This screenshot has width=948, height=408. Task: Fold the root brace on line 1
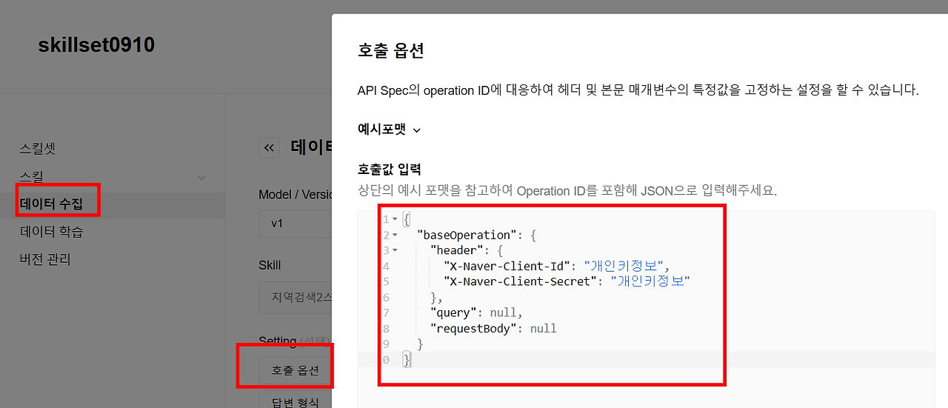click(x=395, y=220)
